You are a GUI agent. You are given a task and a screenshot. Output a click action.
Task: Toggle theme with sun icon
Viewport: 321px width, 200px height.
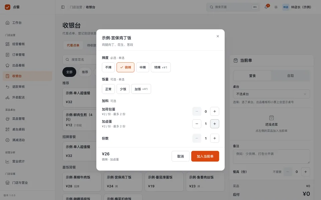276,7
